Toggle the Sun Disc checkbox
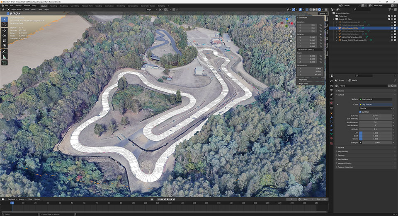Image resolution: width=398 pixels, height=216 pixels. 360,112
